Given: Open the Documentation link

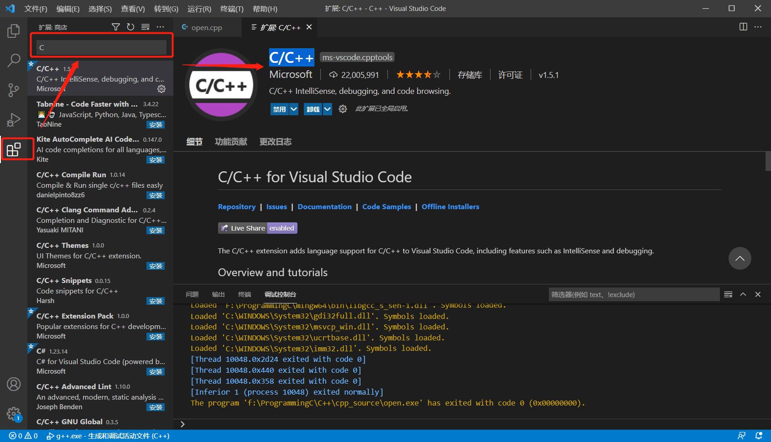Looking at the screenshot, I should click(x=325, y=206).
